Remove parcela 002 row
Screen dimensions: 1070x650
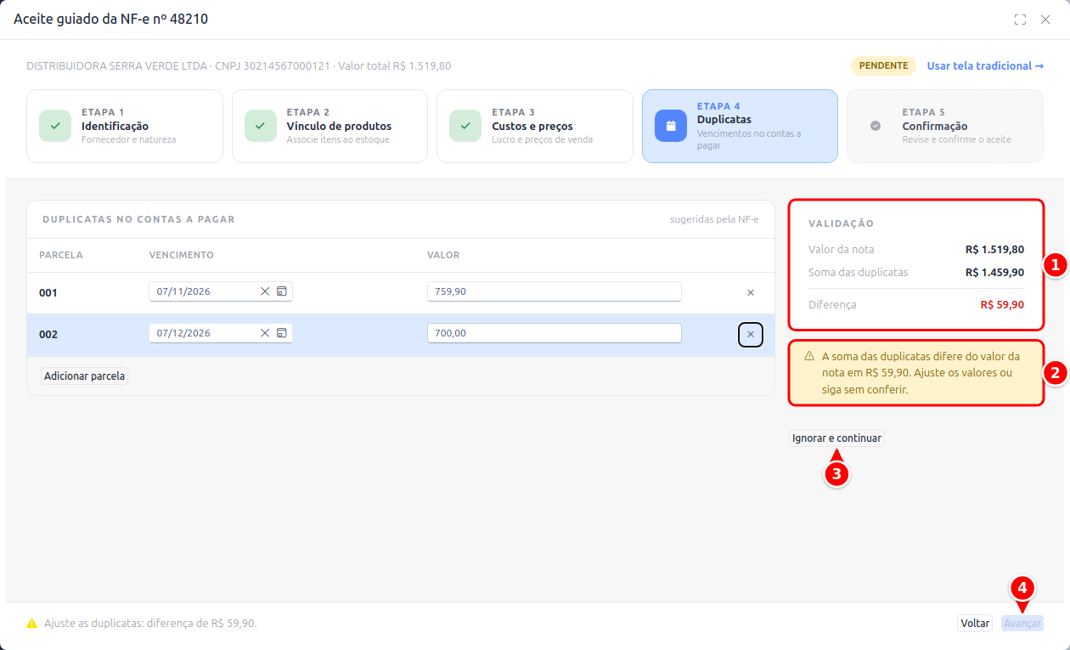pyautogui.click(x=751, y=335)
